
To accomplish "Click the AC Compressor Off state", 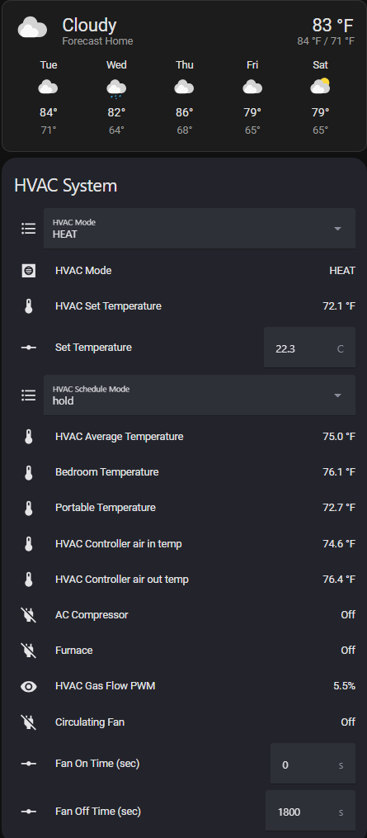I will (348, 615).
